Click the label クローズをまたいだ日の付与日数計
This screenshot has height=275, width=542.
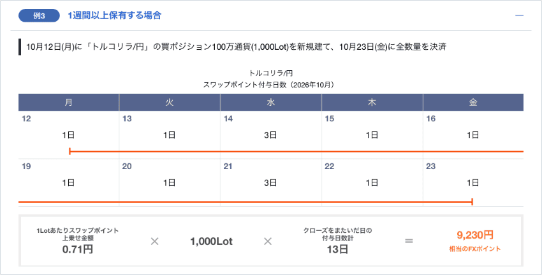[x=337, y=234]
